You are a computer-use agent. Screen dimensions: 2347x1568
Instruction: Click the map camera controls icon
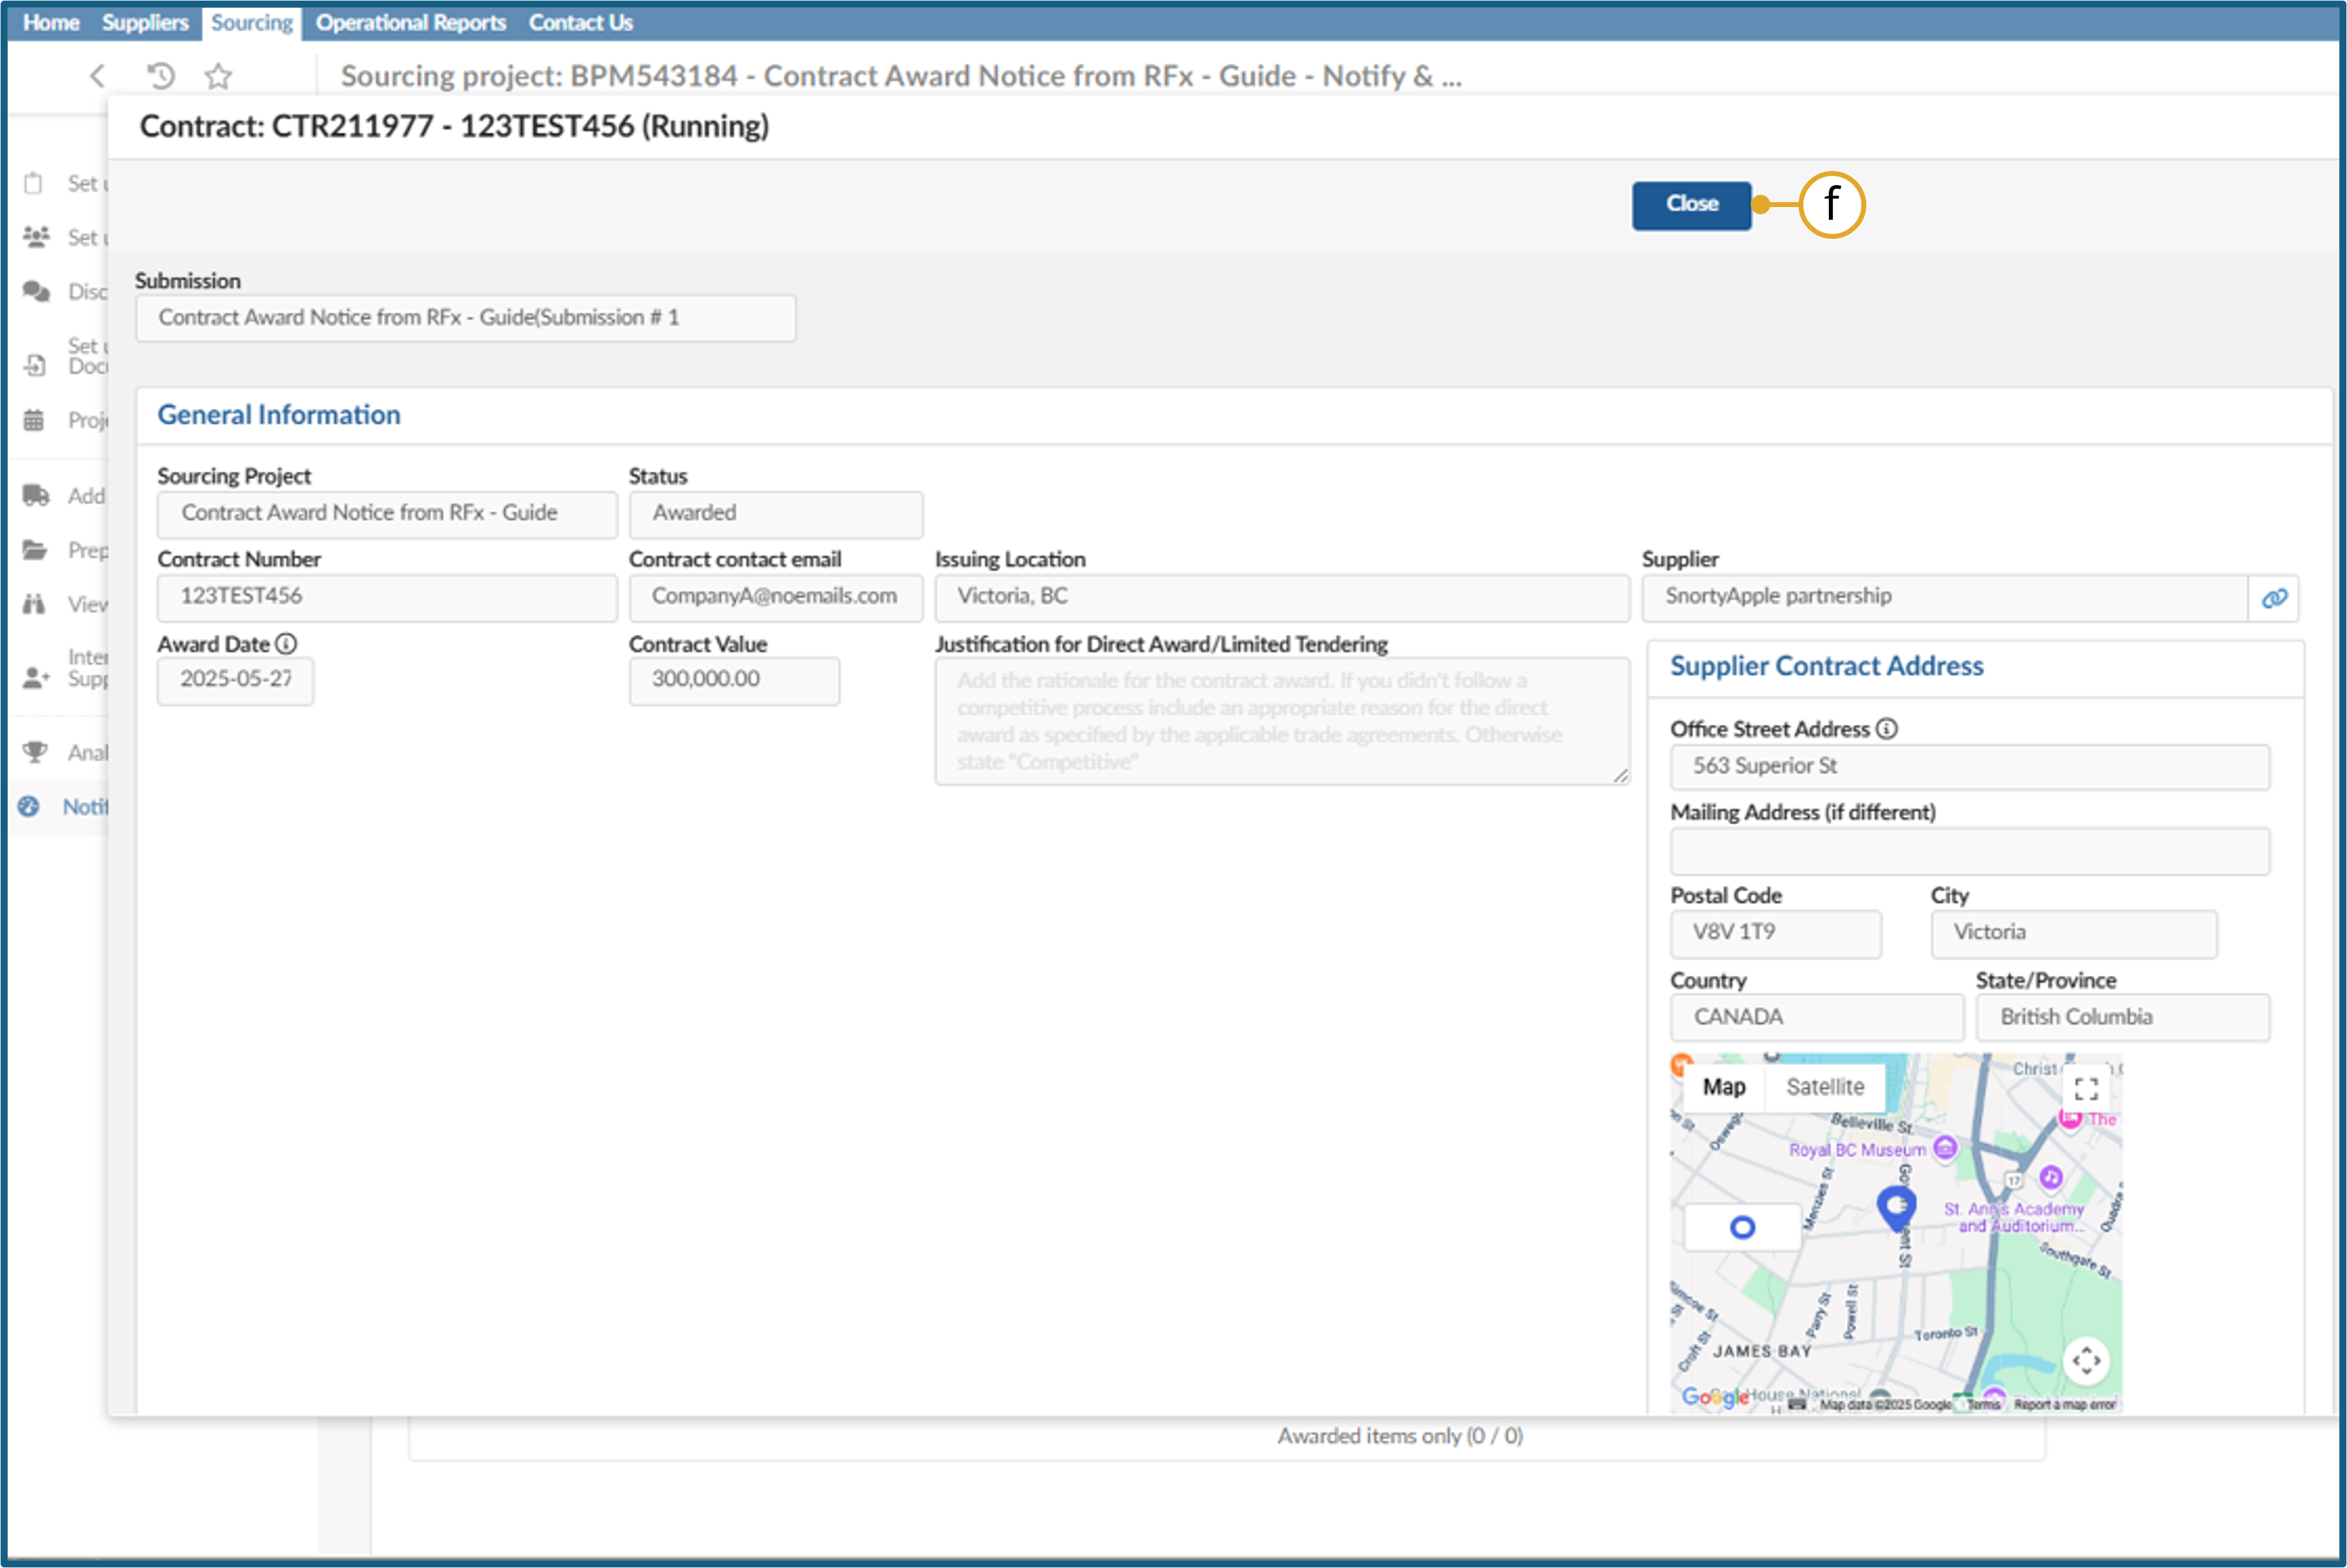pyautogui.click(x=2087, y=1360)
